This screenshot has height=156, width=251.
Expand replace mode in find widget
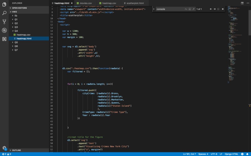coord(154,9)
